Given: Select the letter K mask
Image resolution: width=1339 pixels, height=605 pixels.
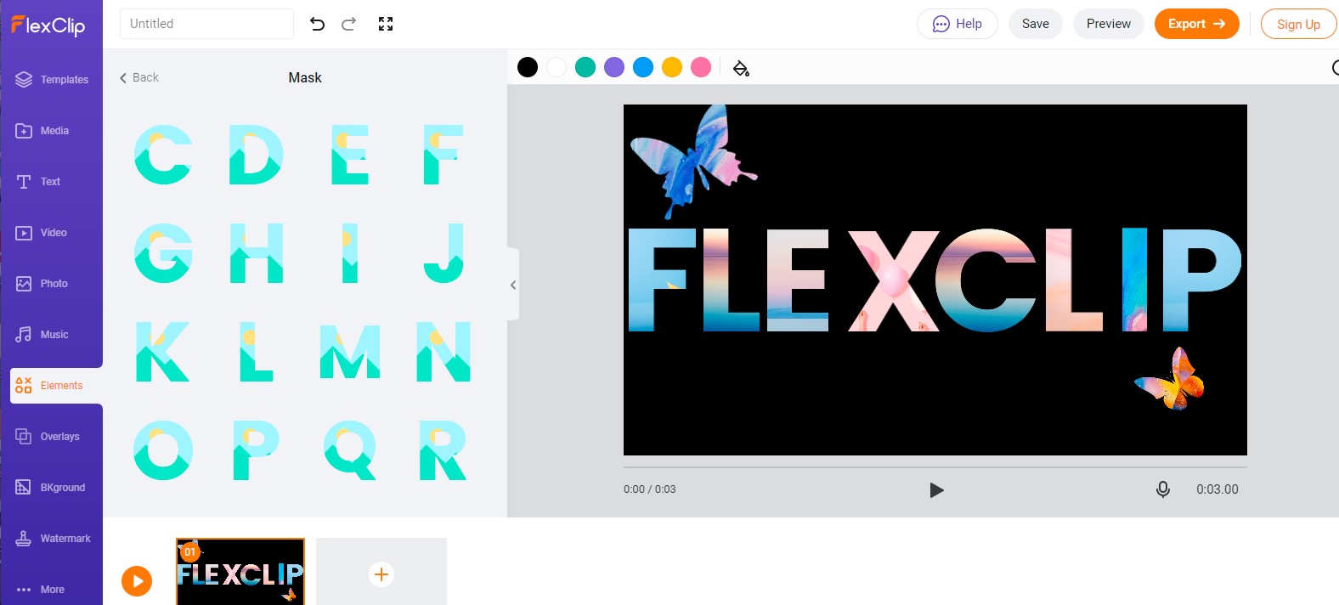Looking at the screenshot, I should tap(163, 352).
